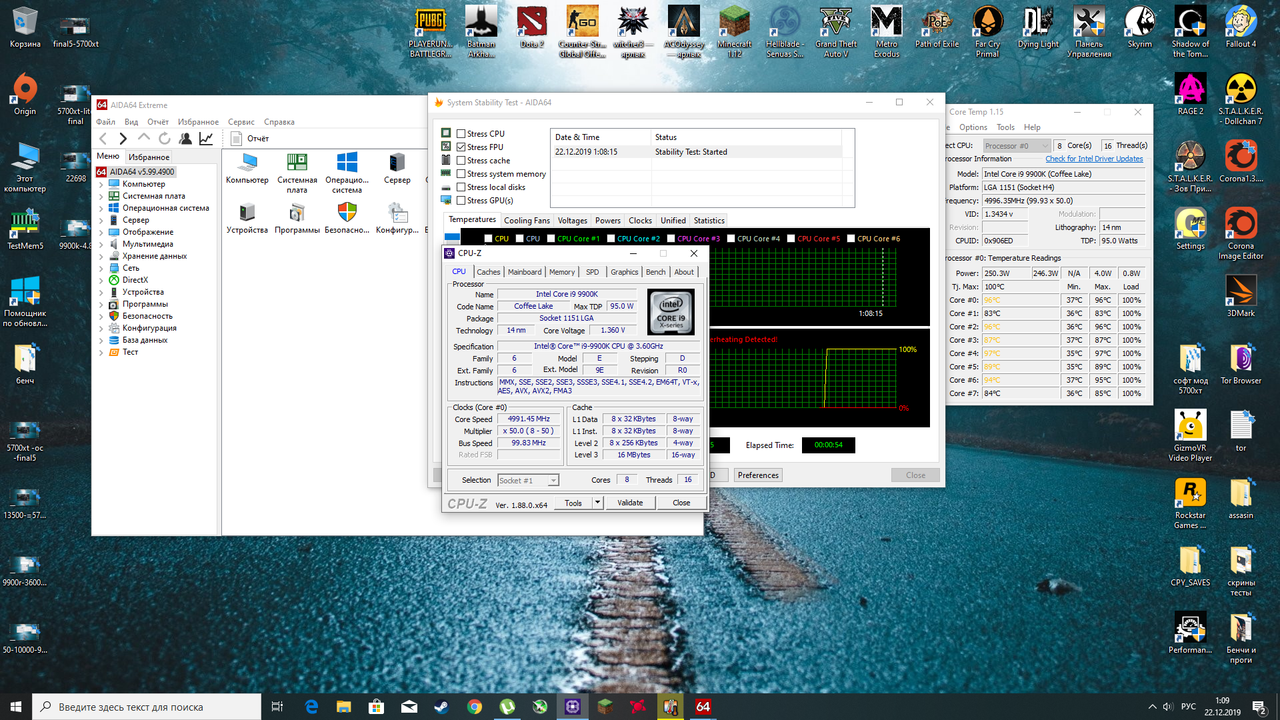Click AIDA64 Report chart toolbar icon
The height and width of the screenshot is (720, 1280).
click(x=206, y=139)
